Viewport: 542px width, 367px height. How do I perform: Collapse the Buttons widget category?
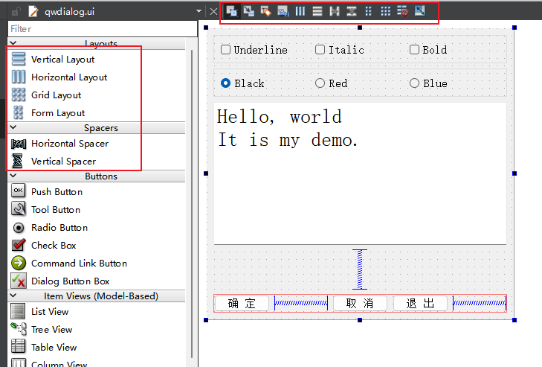pyautogui.click(x=100, y=176)
